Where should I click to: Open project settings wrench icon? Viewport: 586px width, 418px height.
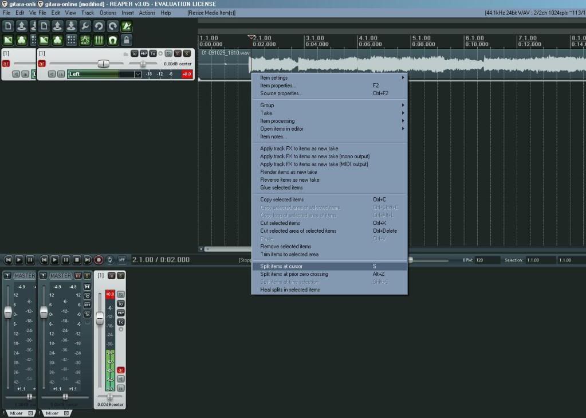(85, 26)
